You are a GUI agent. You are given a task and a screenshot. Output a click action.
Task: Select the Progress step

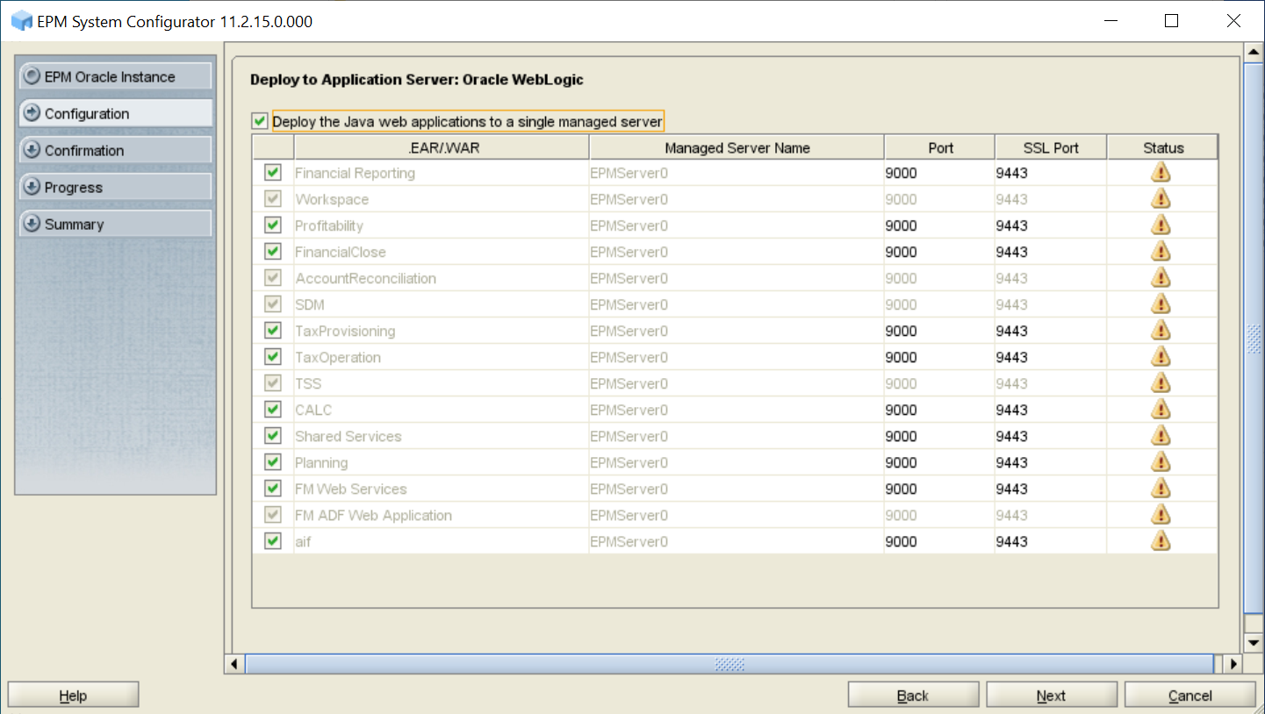pos(115,187)
